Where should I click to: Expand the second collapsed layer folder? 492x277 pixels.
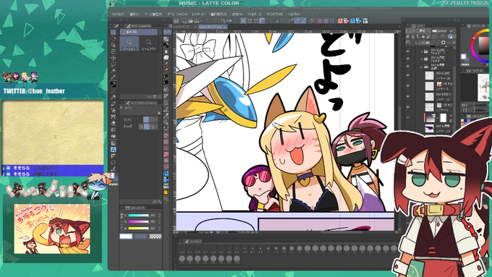coord(421,59)
